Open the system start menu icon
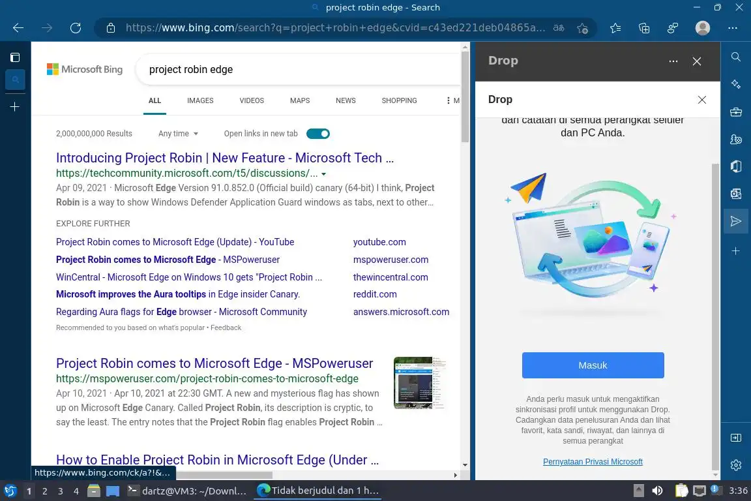Screen dimensions: 751x501 point(10,491)
